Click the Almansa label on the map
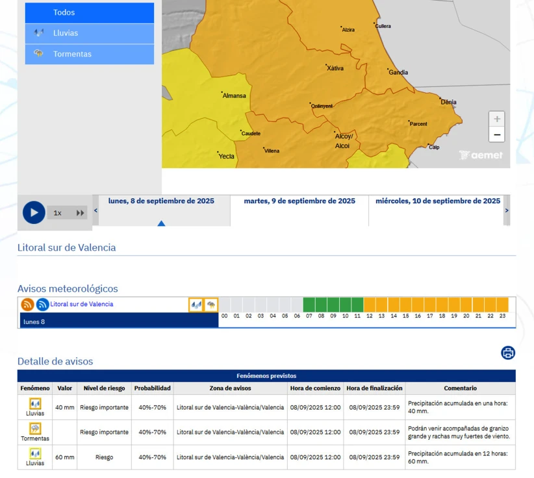This screenshot has width=534, height=478. coord(234,95)
